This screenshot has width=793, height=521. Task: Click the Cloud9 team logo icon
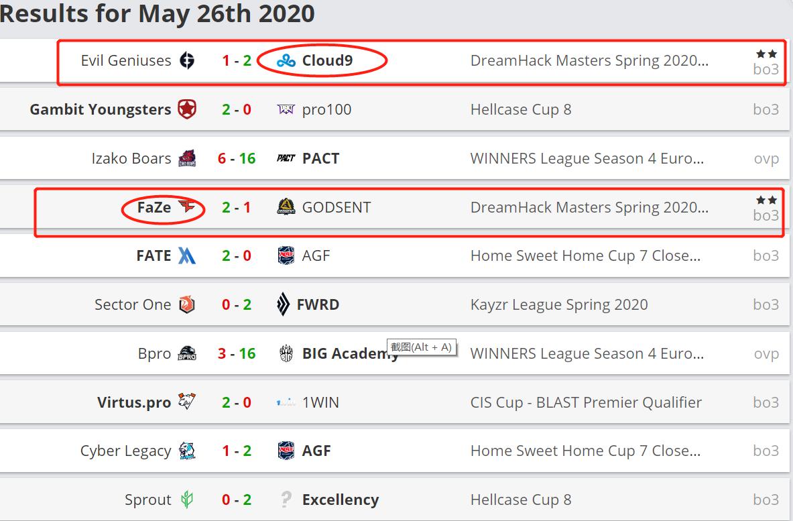click(x=286, y=61)
